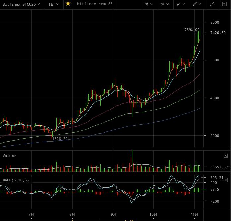
Task: Open the indicators crossed-lines dropdown
Action: 165,4
